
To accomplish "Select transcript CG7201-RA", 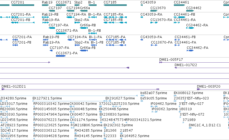I will pos(23,17).
